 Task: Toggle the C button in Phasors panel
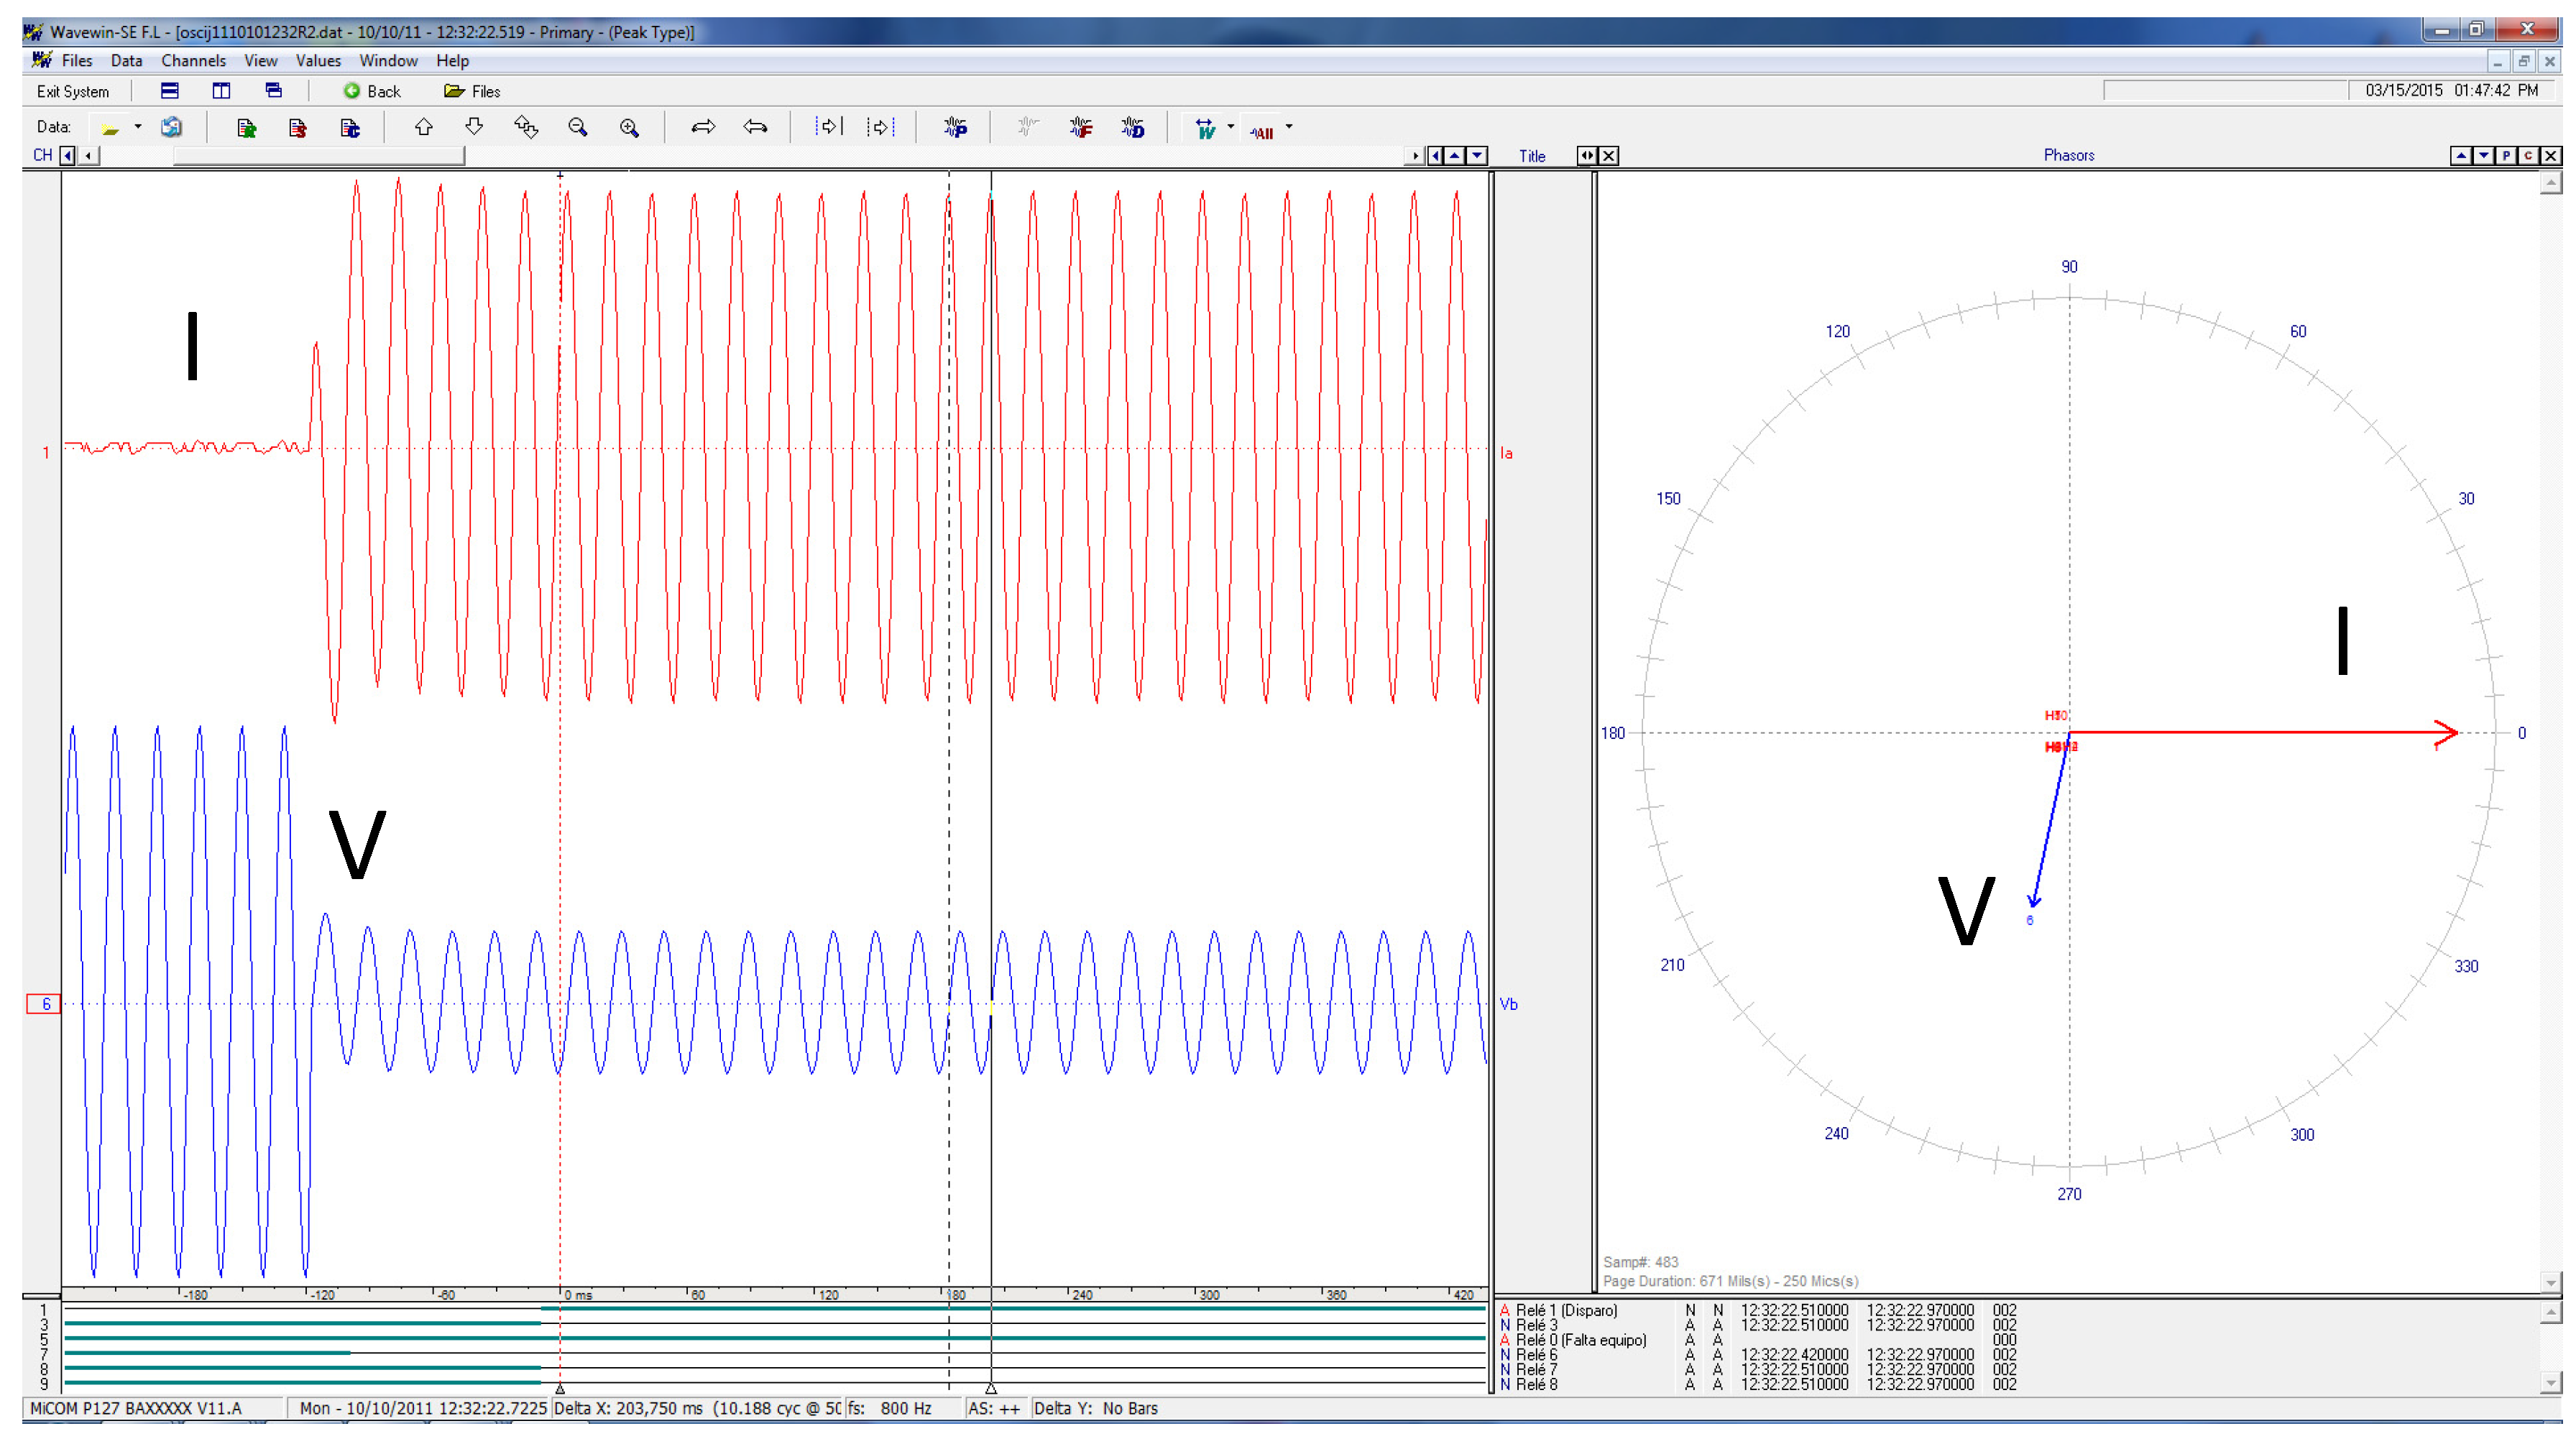coord(2529,155)
